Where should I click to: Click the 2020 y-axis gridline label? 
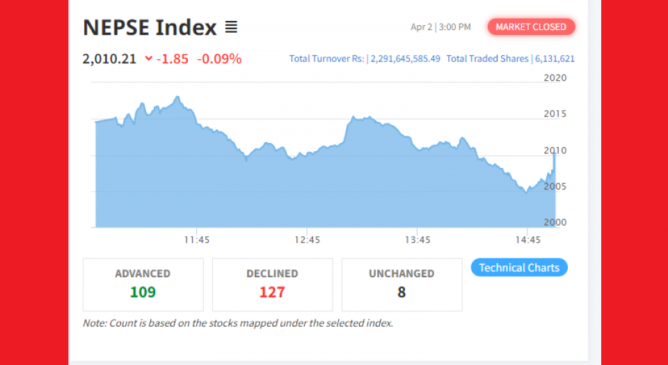555,77
